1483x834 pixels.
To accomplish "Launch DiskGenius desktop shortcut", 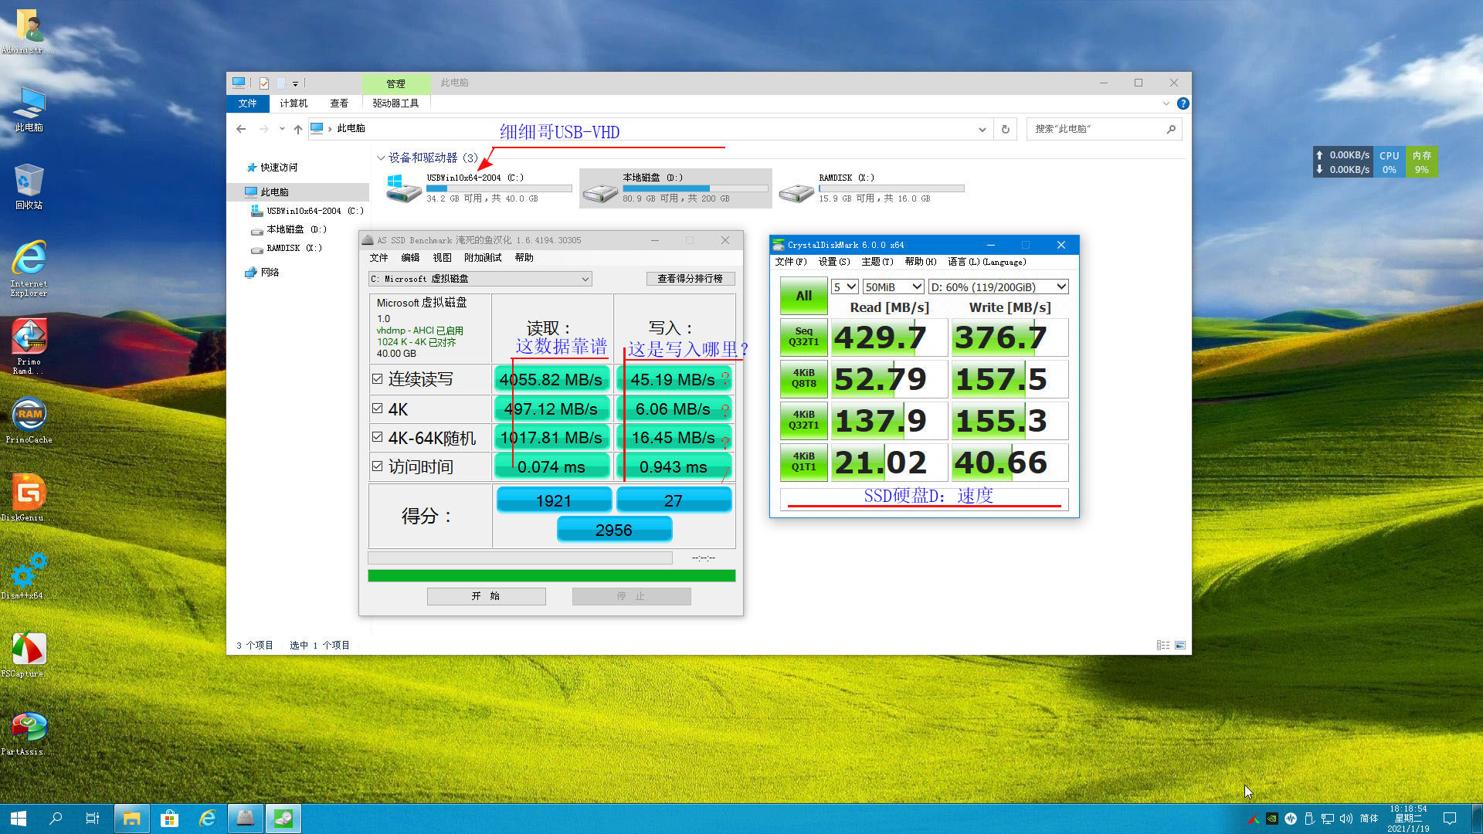I will coord(29,498).
